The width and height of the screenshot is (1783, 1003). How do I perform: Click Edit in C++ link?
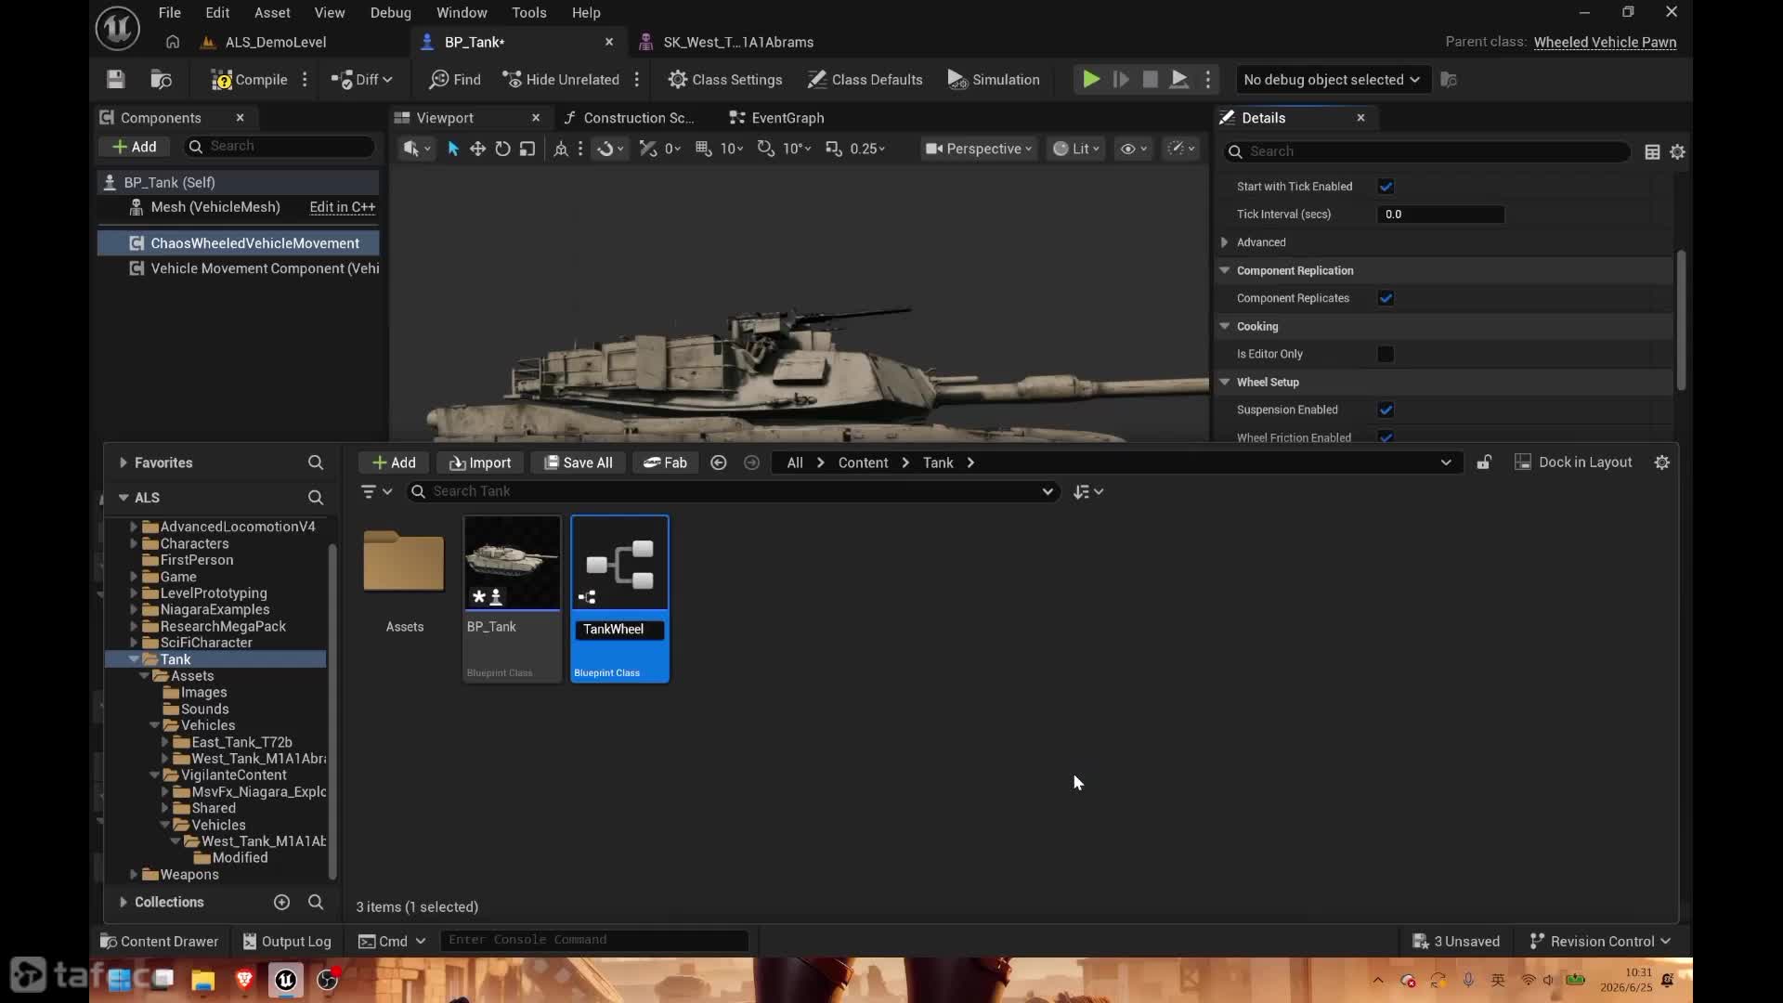[x=343, y=207]
